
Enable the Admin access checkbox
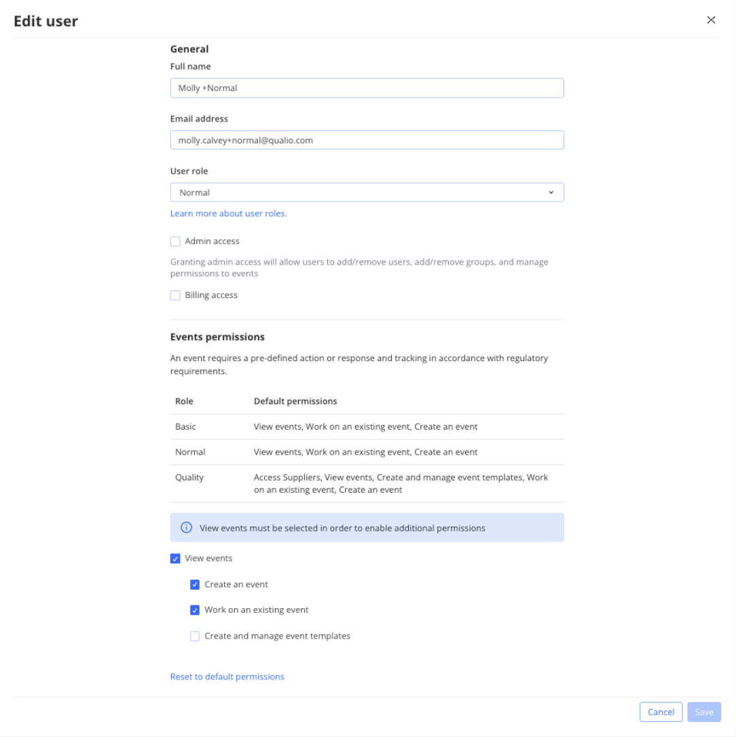point(175,241)
